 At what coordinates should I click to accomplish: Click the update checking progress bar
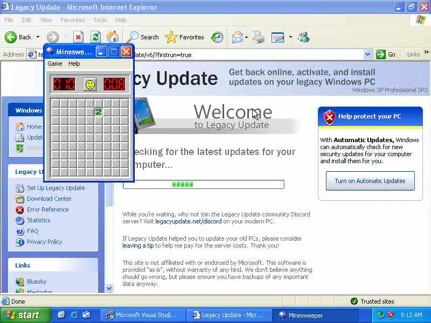click(x=204, y=184)
